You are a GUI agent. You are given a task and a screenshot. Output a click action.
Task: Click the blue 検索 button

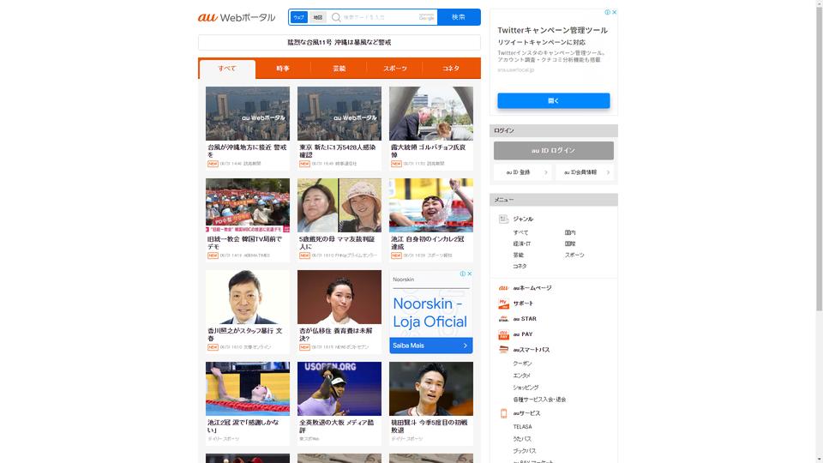point(459,17)
